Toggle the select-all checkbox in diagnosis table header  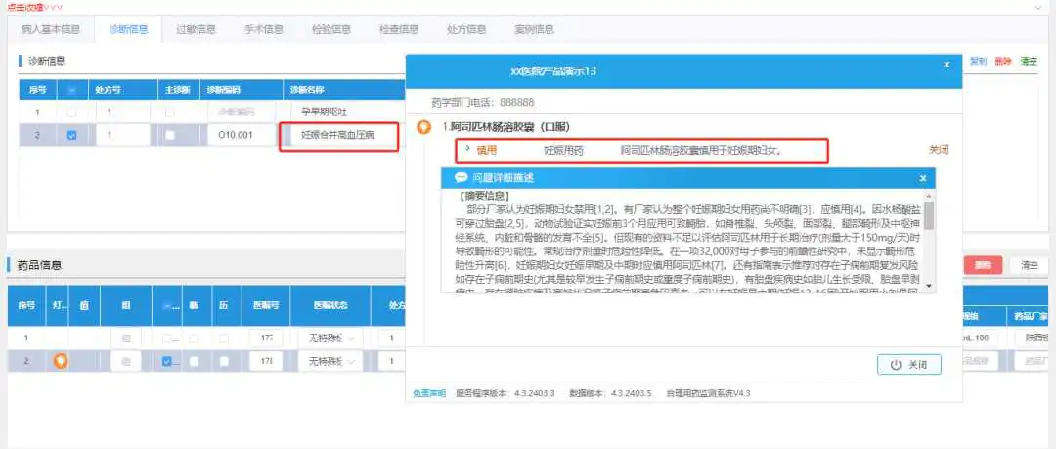click(x=72, y=90)
